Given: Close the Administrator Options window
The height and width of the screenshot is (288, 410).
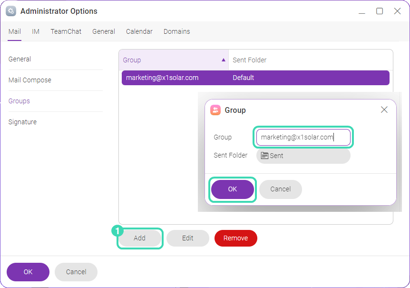Looking at the screenshot, I should coord(397,11).
